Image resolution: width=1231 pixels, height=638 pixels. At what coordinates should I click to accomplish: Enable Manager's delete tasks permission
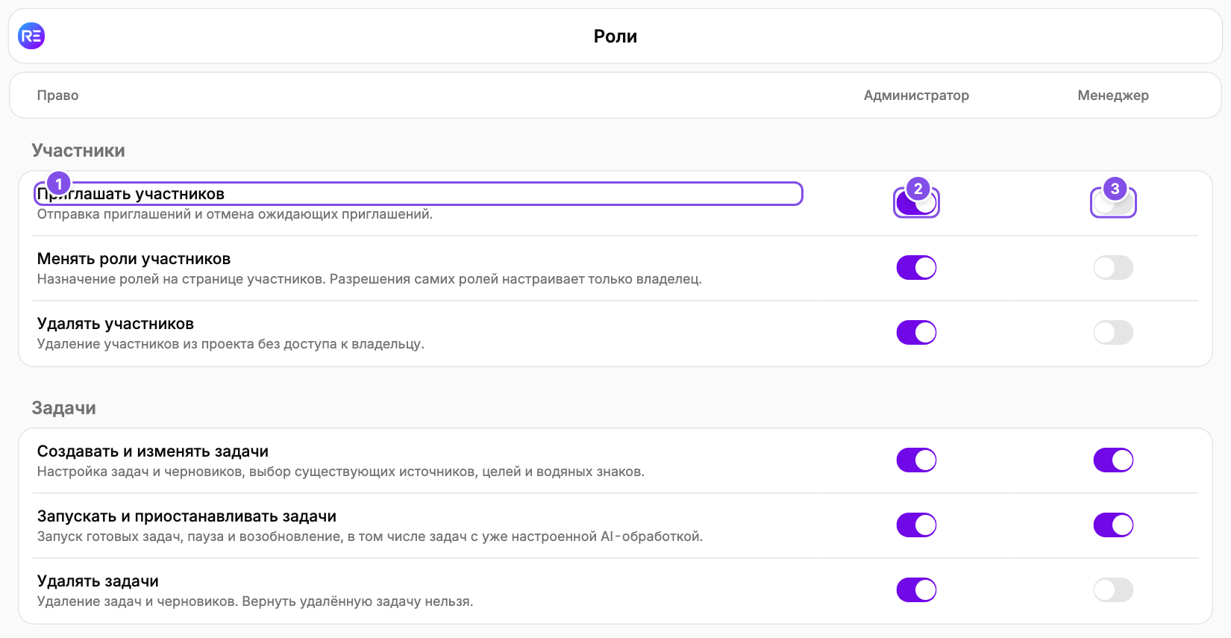click(1113, 590)
